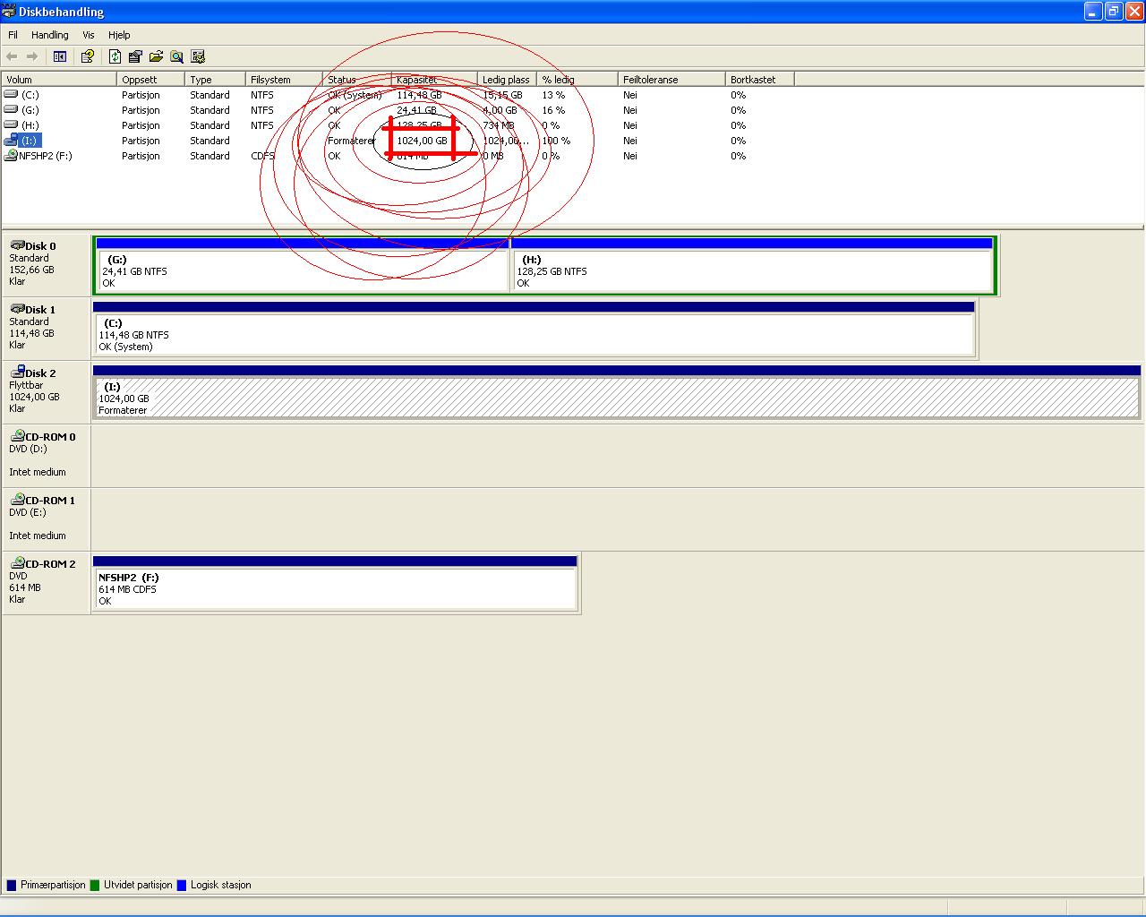Toggle the show/hide console tree icon
The image size is (1146, 917).
(60, 56)
